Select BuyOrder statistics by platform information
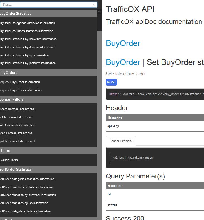Viewport: 204px width, 220px height. (x=28, y=63)
